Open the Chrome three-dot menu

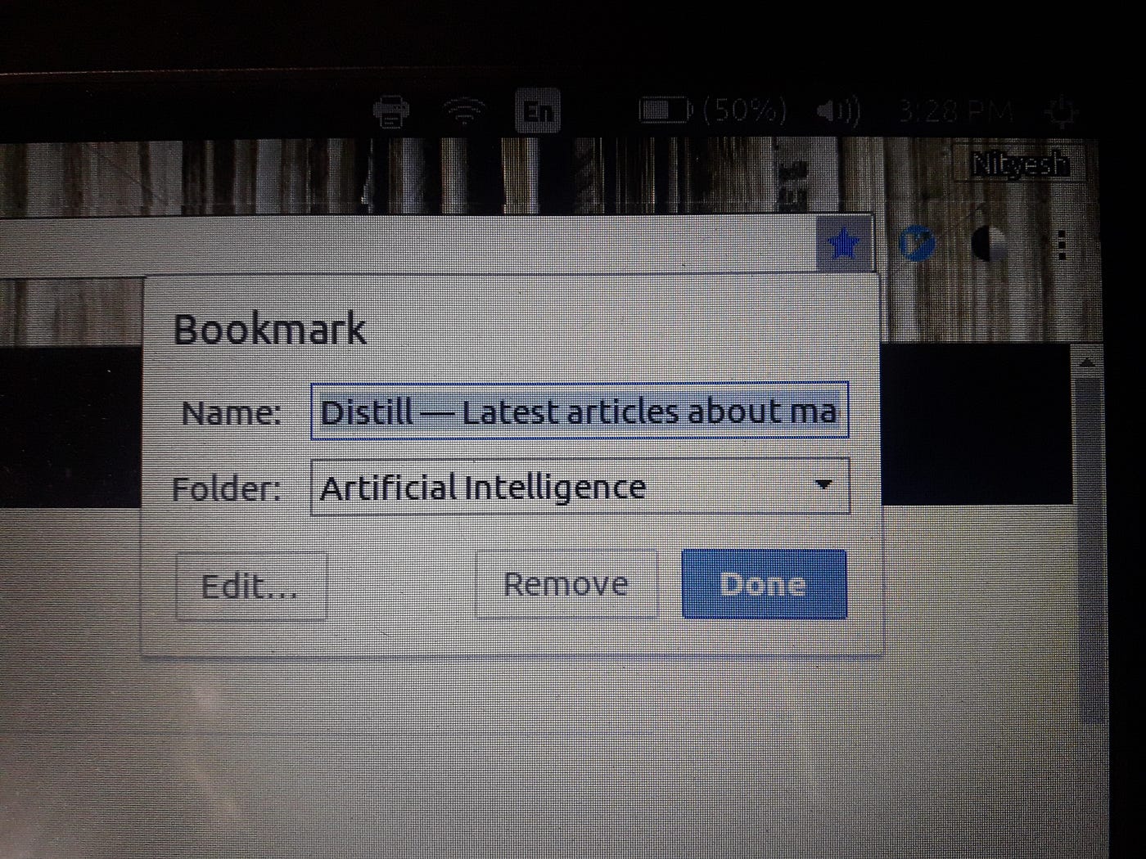(x=1061, y=245)
